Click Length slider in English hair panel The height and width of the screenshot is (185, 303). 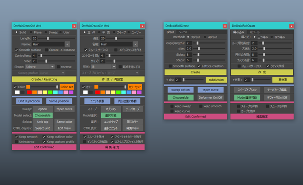pos(57,38)
